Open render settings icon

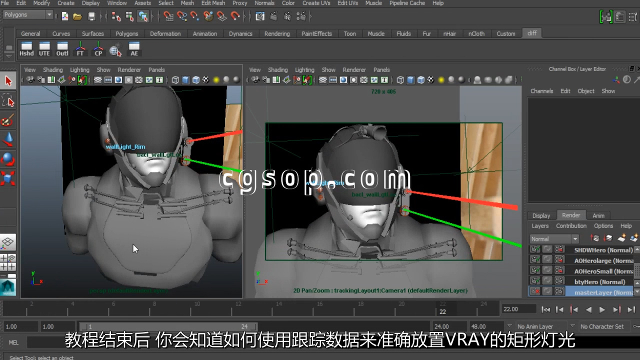click(x=301, y=16)
